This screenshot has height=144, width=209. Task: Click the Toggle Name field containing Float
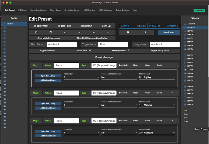tap(113, 44)
